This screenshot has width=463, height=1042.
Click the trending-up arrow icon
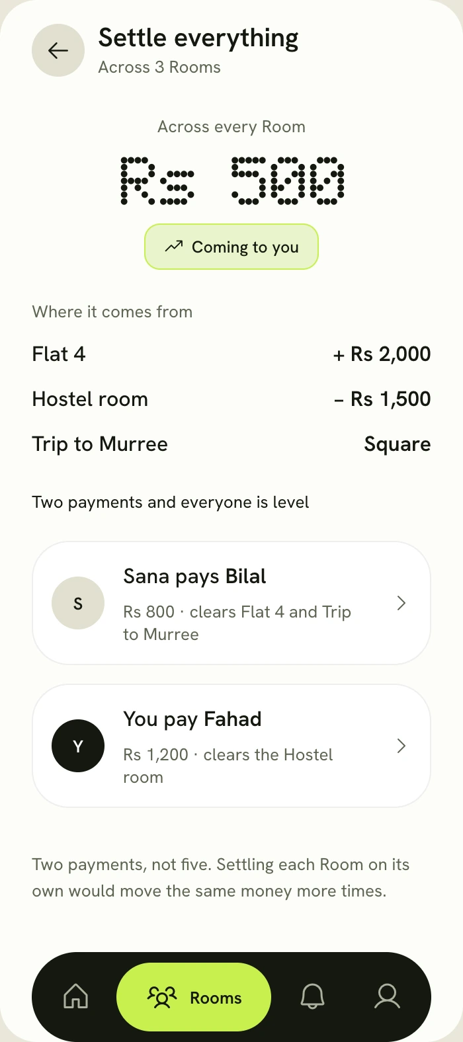click(x=174, y=247)
